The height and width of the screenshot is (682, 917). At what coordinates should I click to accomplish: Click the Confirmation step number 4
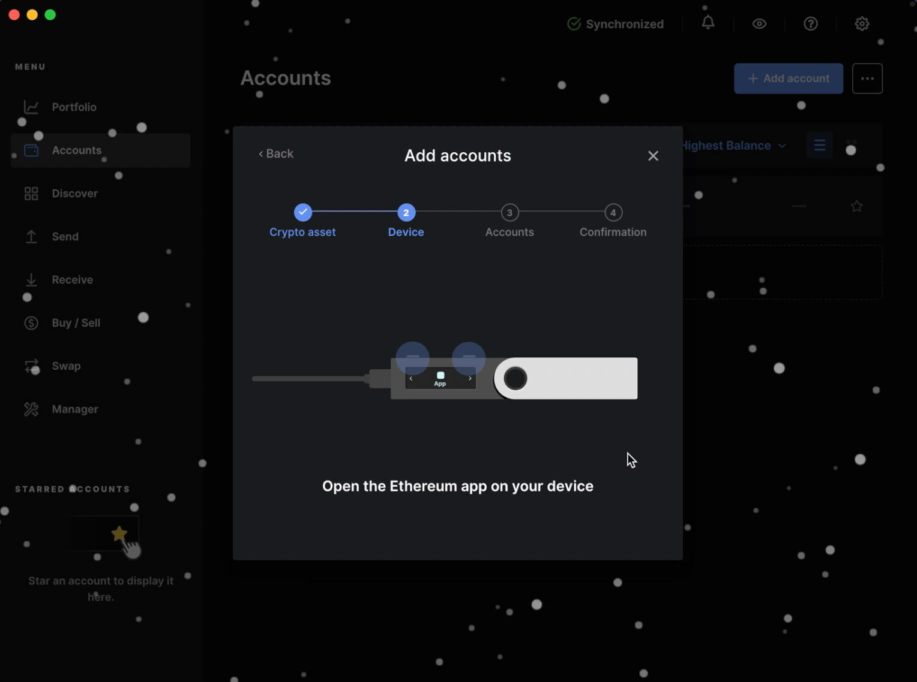(613, 212)
